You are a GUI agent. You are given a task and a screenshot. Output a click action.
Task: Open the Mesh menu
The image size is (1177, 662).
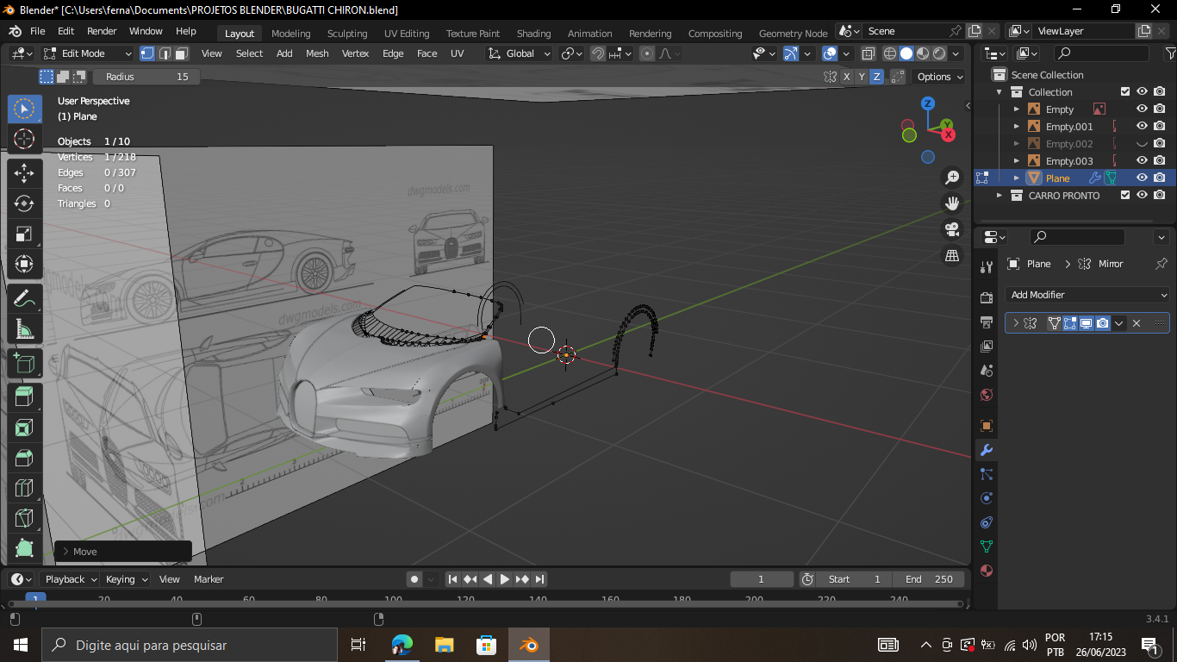317,53
